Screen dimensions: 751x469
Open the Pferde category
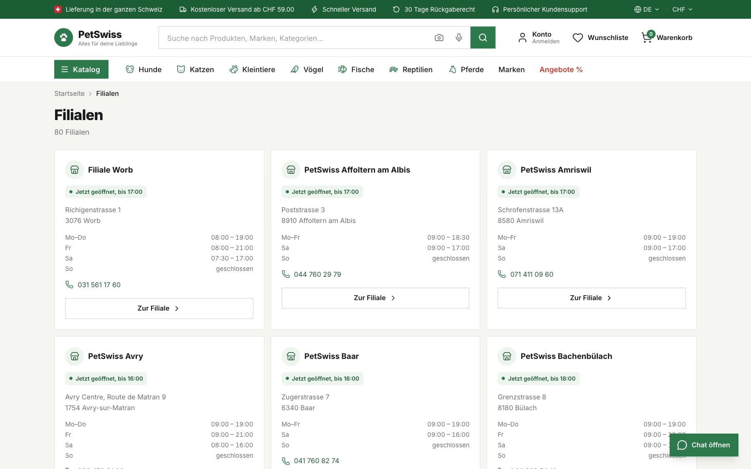pyautogui.click(x=466, y=70)
